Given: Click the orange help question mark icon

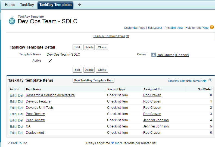Looking at the screenshot, I should (212, 27).
